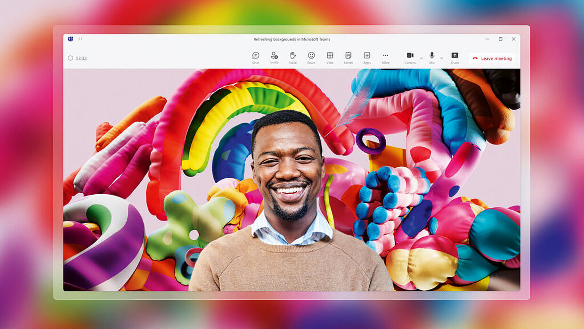Open meeting Notes
Image resolution: width=584 pixels, height=329 pixels.
click(x=348, y=58)
